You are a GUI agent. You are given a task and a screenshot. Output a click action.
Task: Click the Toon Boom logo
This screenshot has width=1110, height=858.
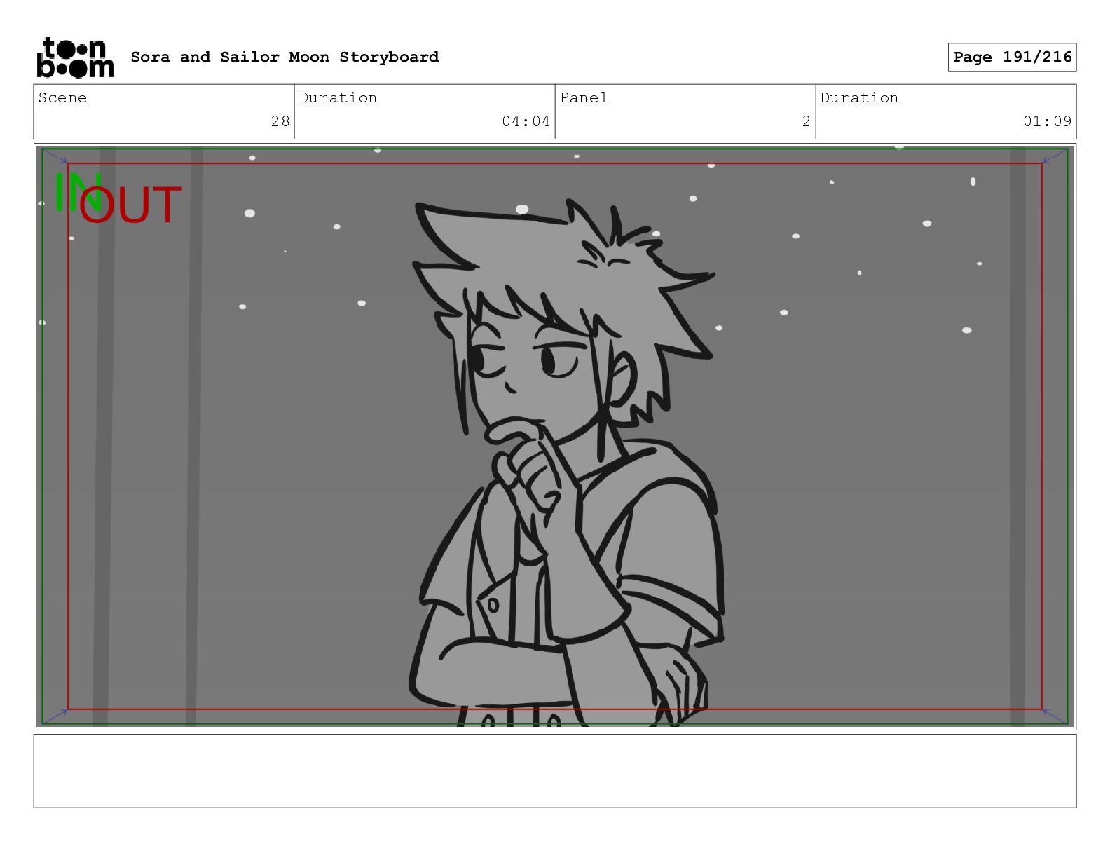tap(75, 57)
